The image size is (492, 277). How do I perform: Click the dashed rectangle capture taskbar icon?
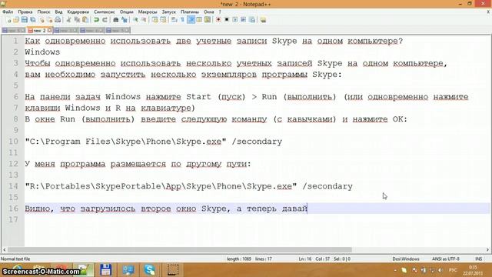pos(172,270)
